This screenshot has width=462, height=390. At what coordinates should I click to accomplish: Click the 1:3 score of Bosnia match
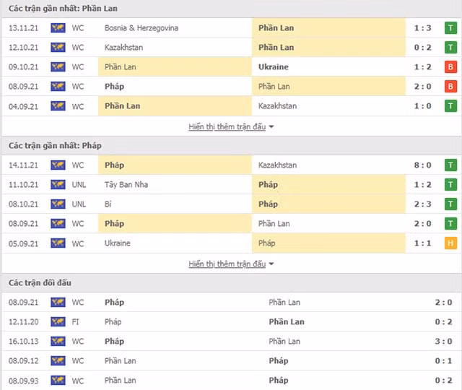(x=422, y=28)
